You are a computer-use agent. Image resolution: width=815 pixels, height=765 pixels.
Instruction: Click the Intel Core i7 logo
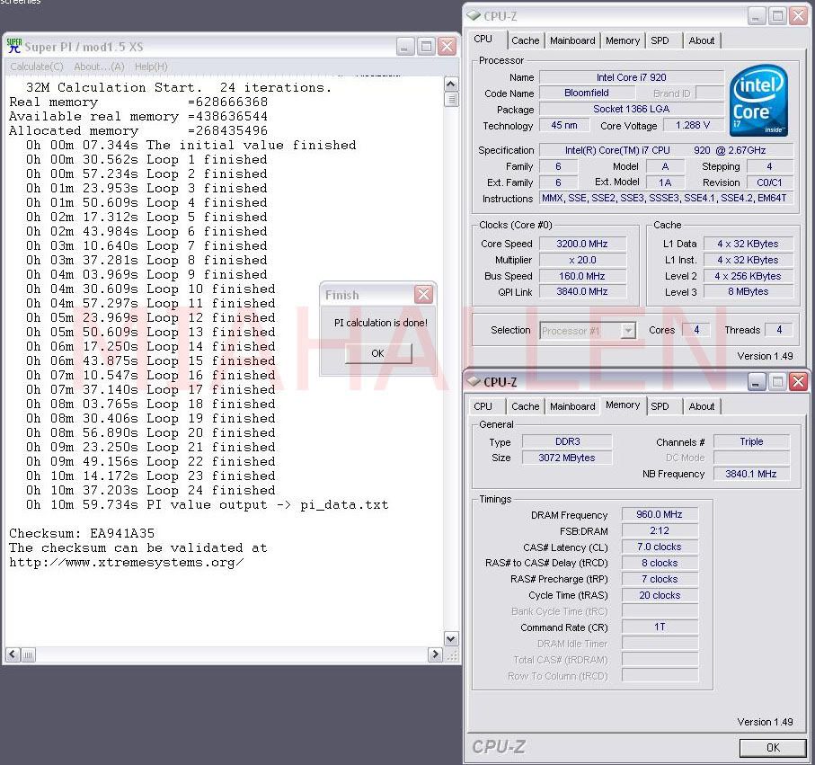pyautogui.click(x=758, y=101)
